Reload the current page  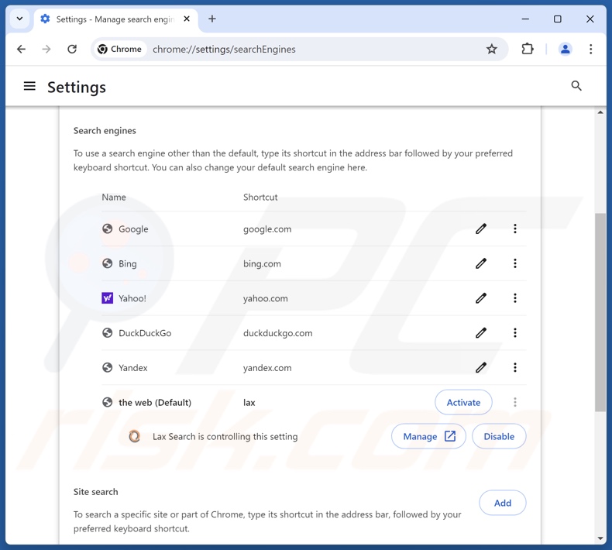pyautogui.click(x=72, y=50)
